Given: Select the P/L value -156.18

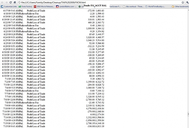Looking at the screenshot, I should 91,64.
